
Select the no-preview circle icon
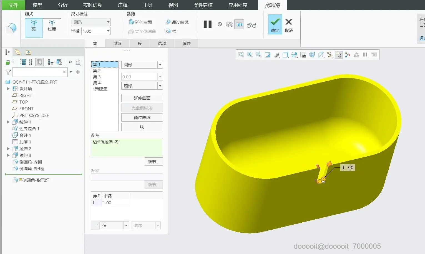[x=220, y=24]
